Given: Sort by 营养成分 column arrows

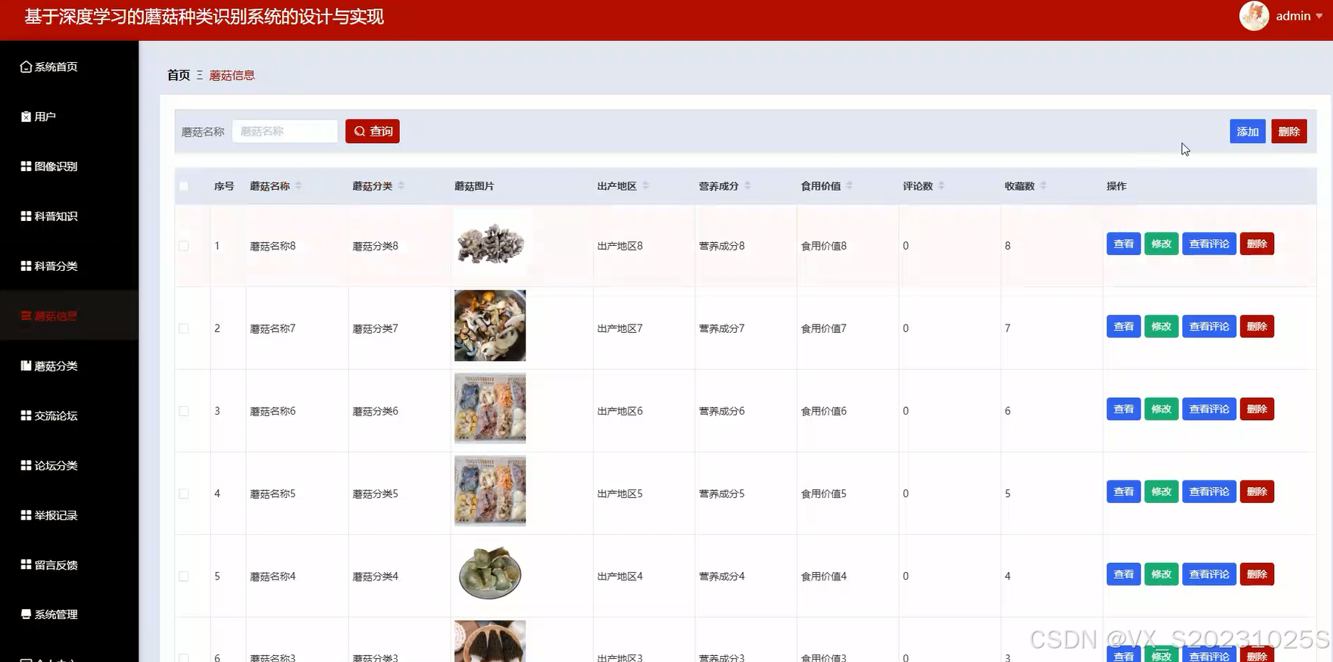Looking at the screenshot, I should [748, 186].
